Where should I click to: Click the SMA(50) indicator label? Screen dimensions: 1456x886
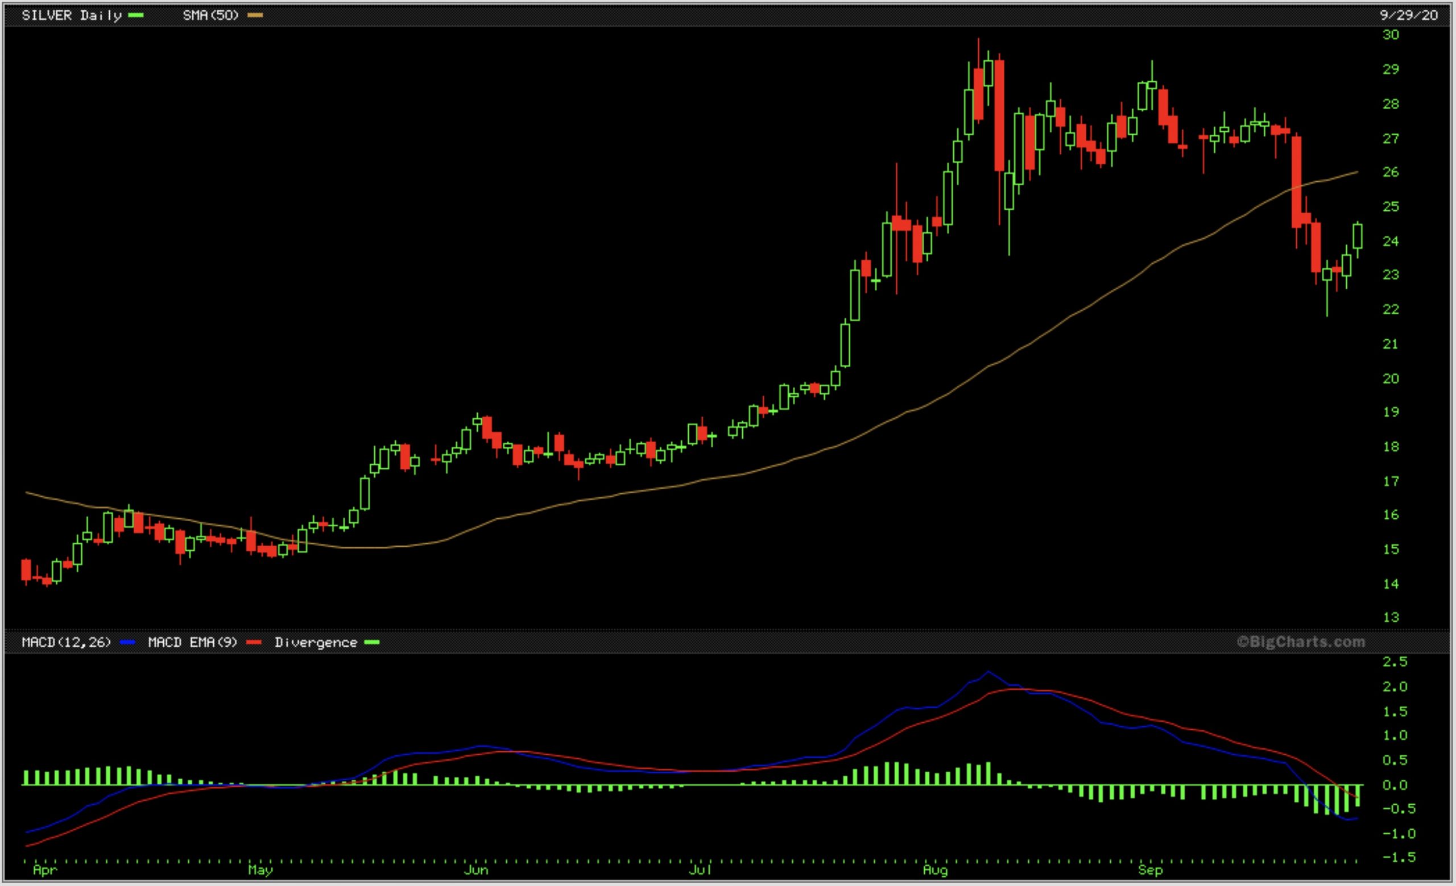click(x=210, y=15)
